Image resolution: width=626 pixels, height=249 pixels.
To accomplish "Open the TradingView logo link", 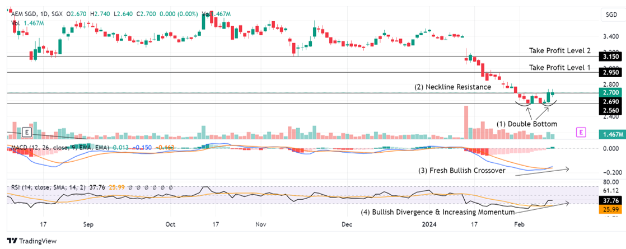I will [32, 241].
